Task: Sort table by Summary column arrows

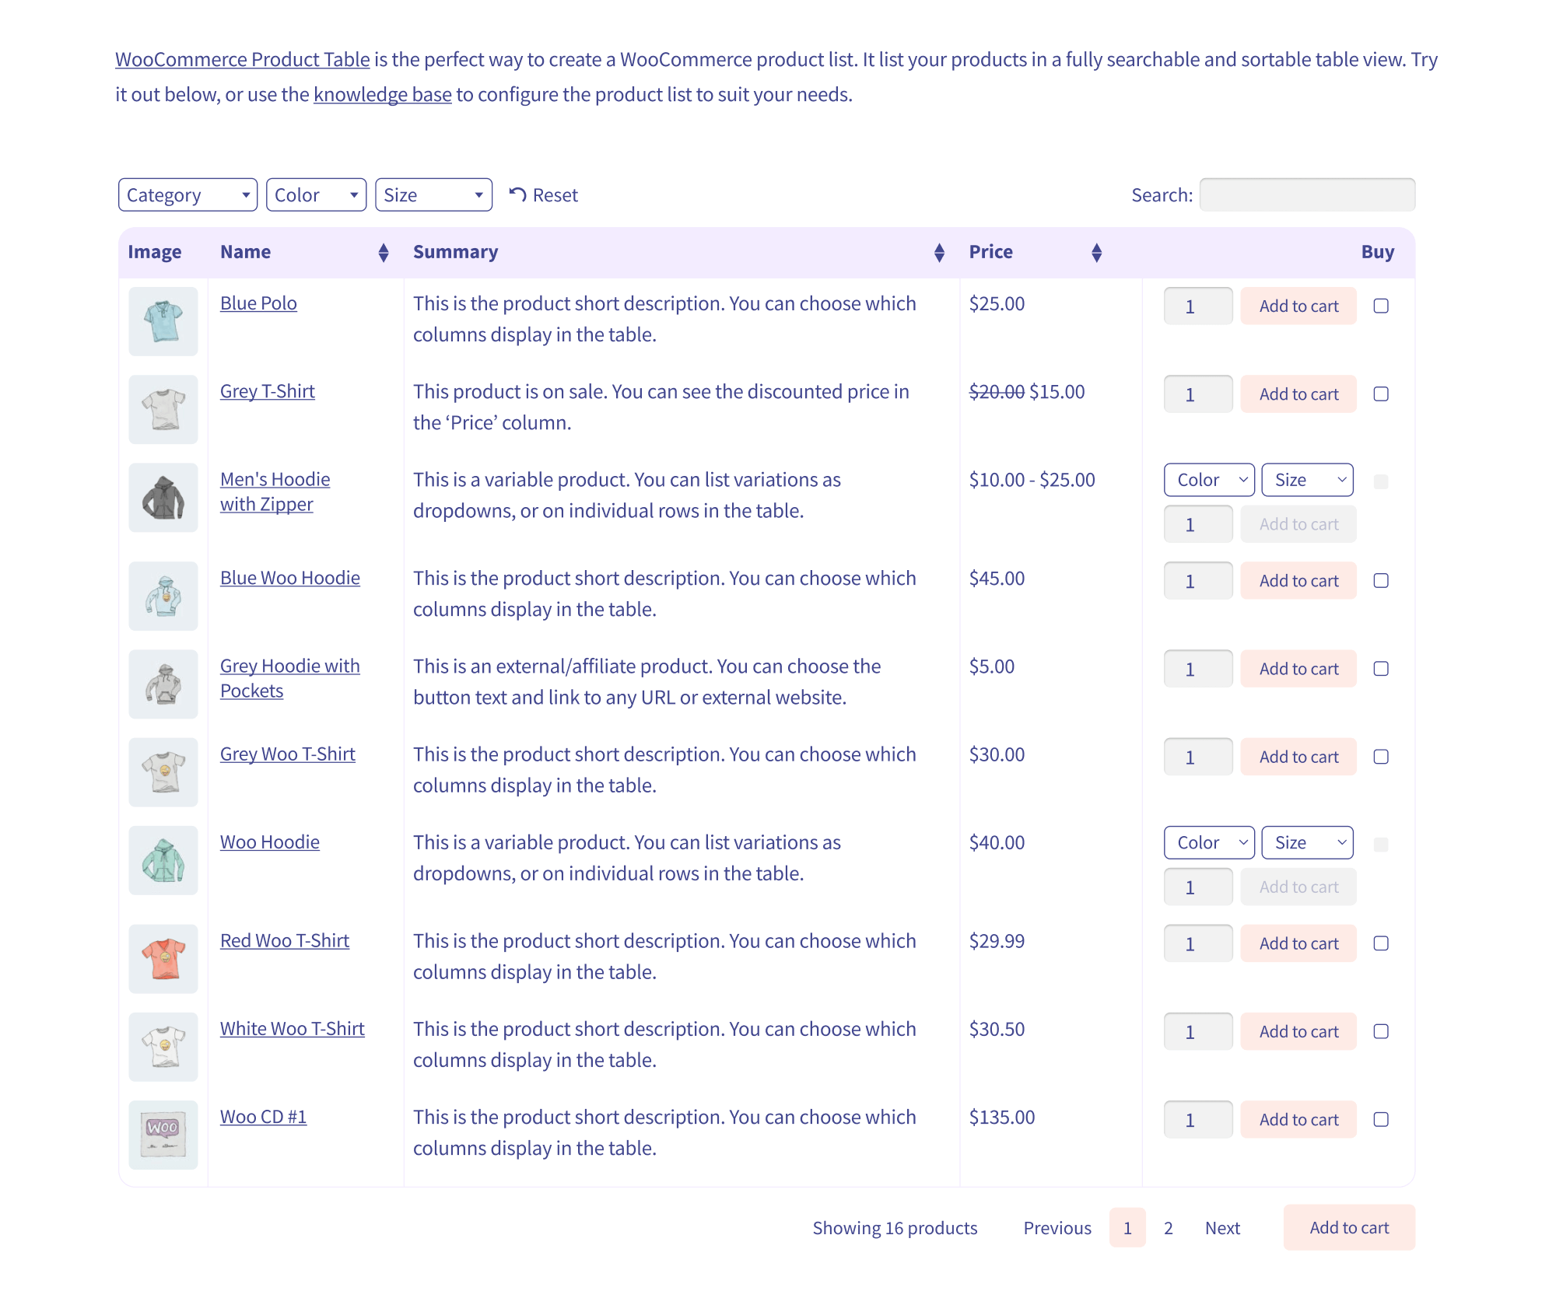Action: click(939, 252)
